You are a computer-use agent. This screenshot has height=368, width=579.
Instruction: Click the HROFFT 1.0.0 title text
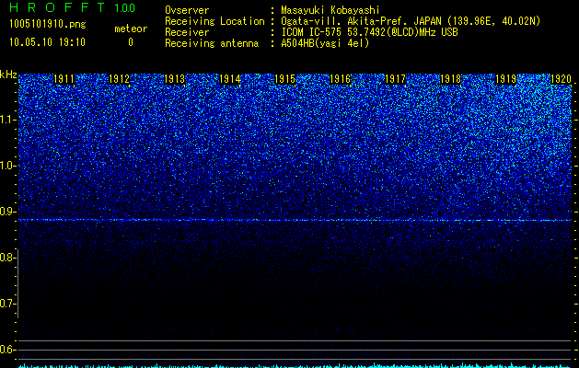coord(72,7)
